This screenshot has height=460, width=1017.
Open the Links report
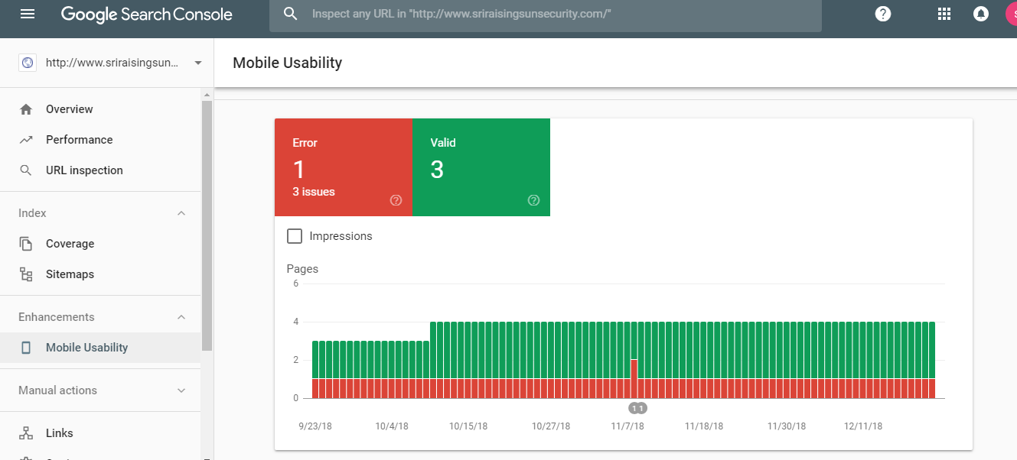pos(60,432)
